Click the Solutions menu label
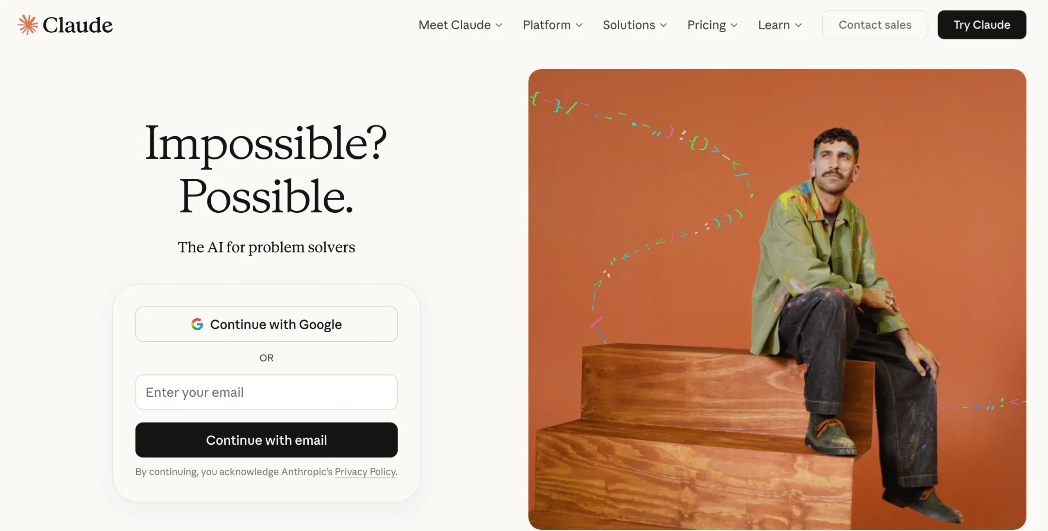Screen dimensions: 1048x531 click(x=628, y=25)
